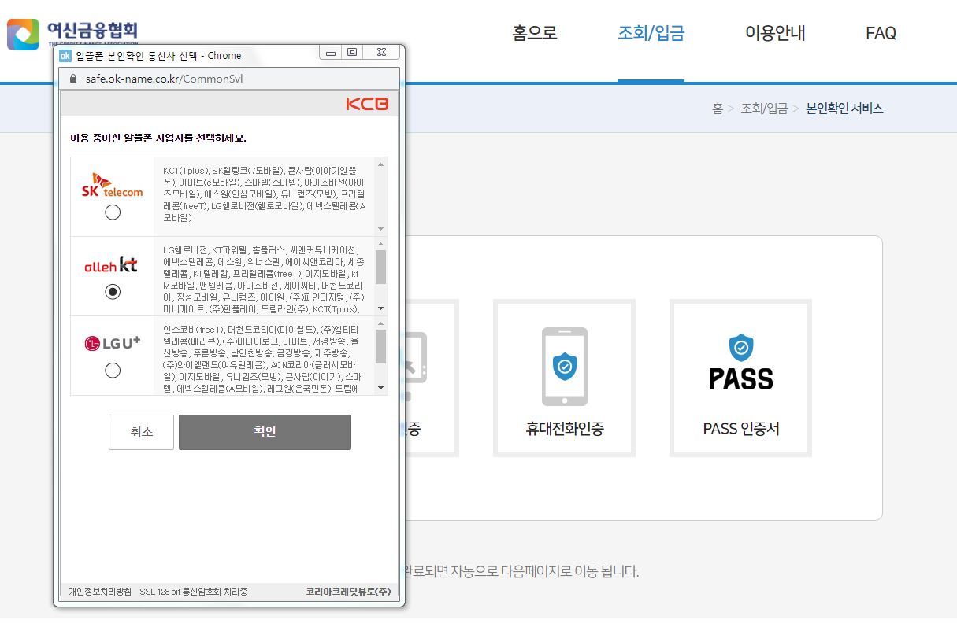Click olleh kt list scroll up arrow
Screen dimensions: 957x631
coord(381,244)
